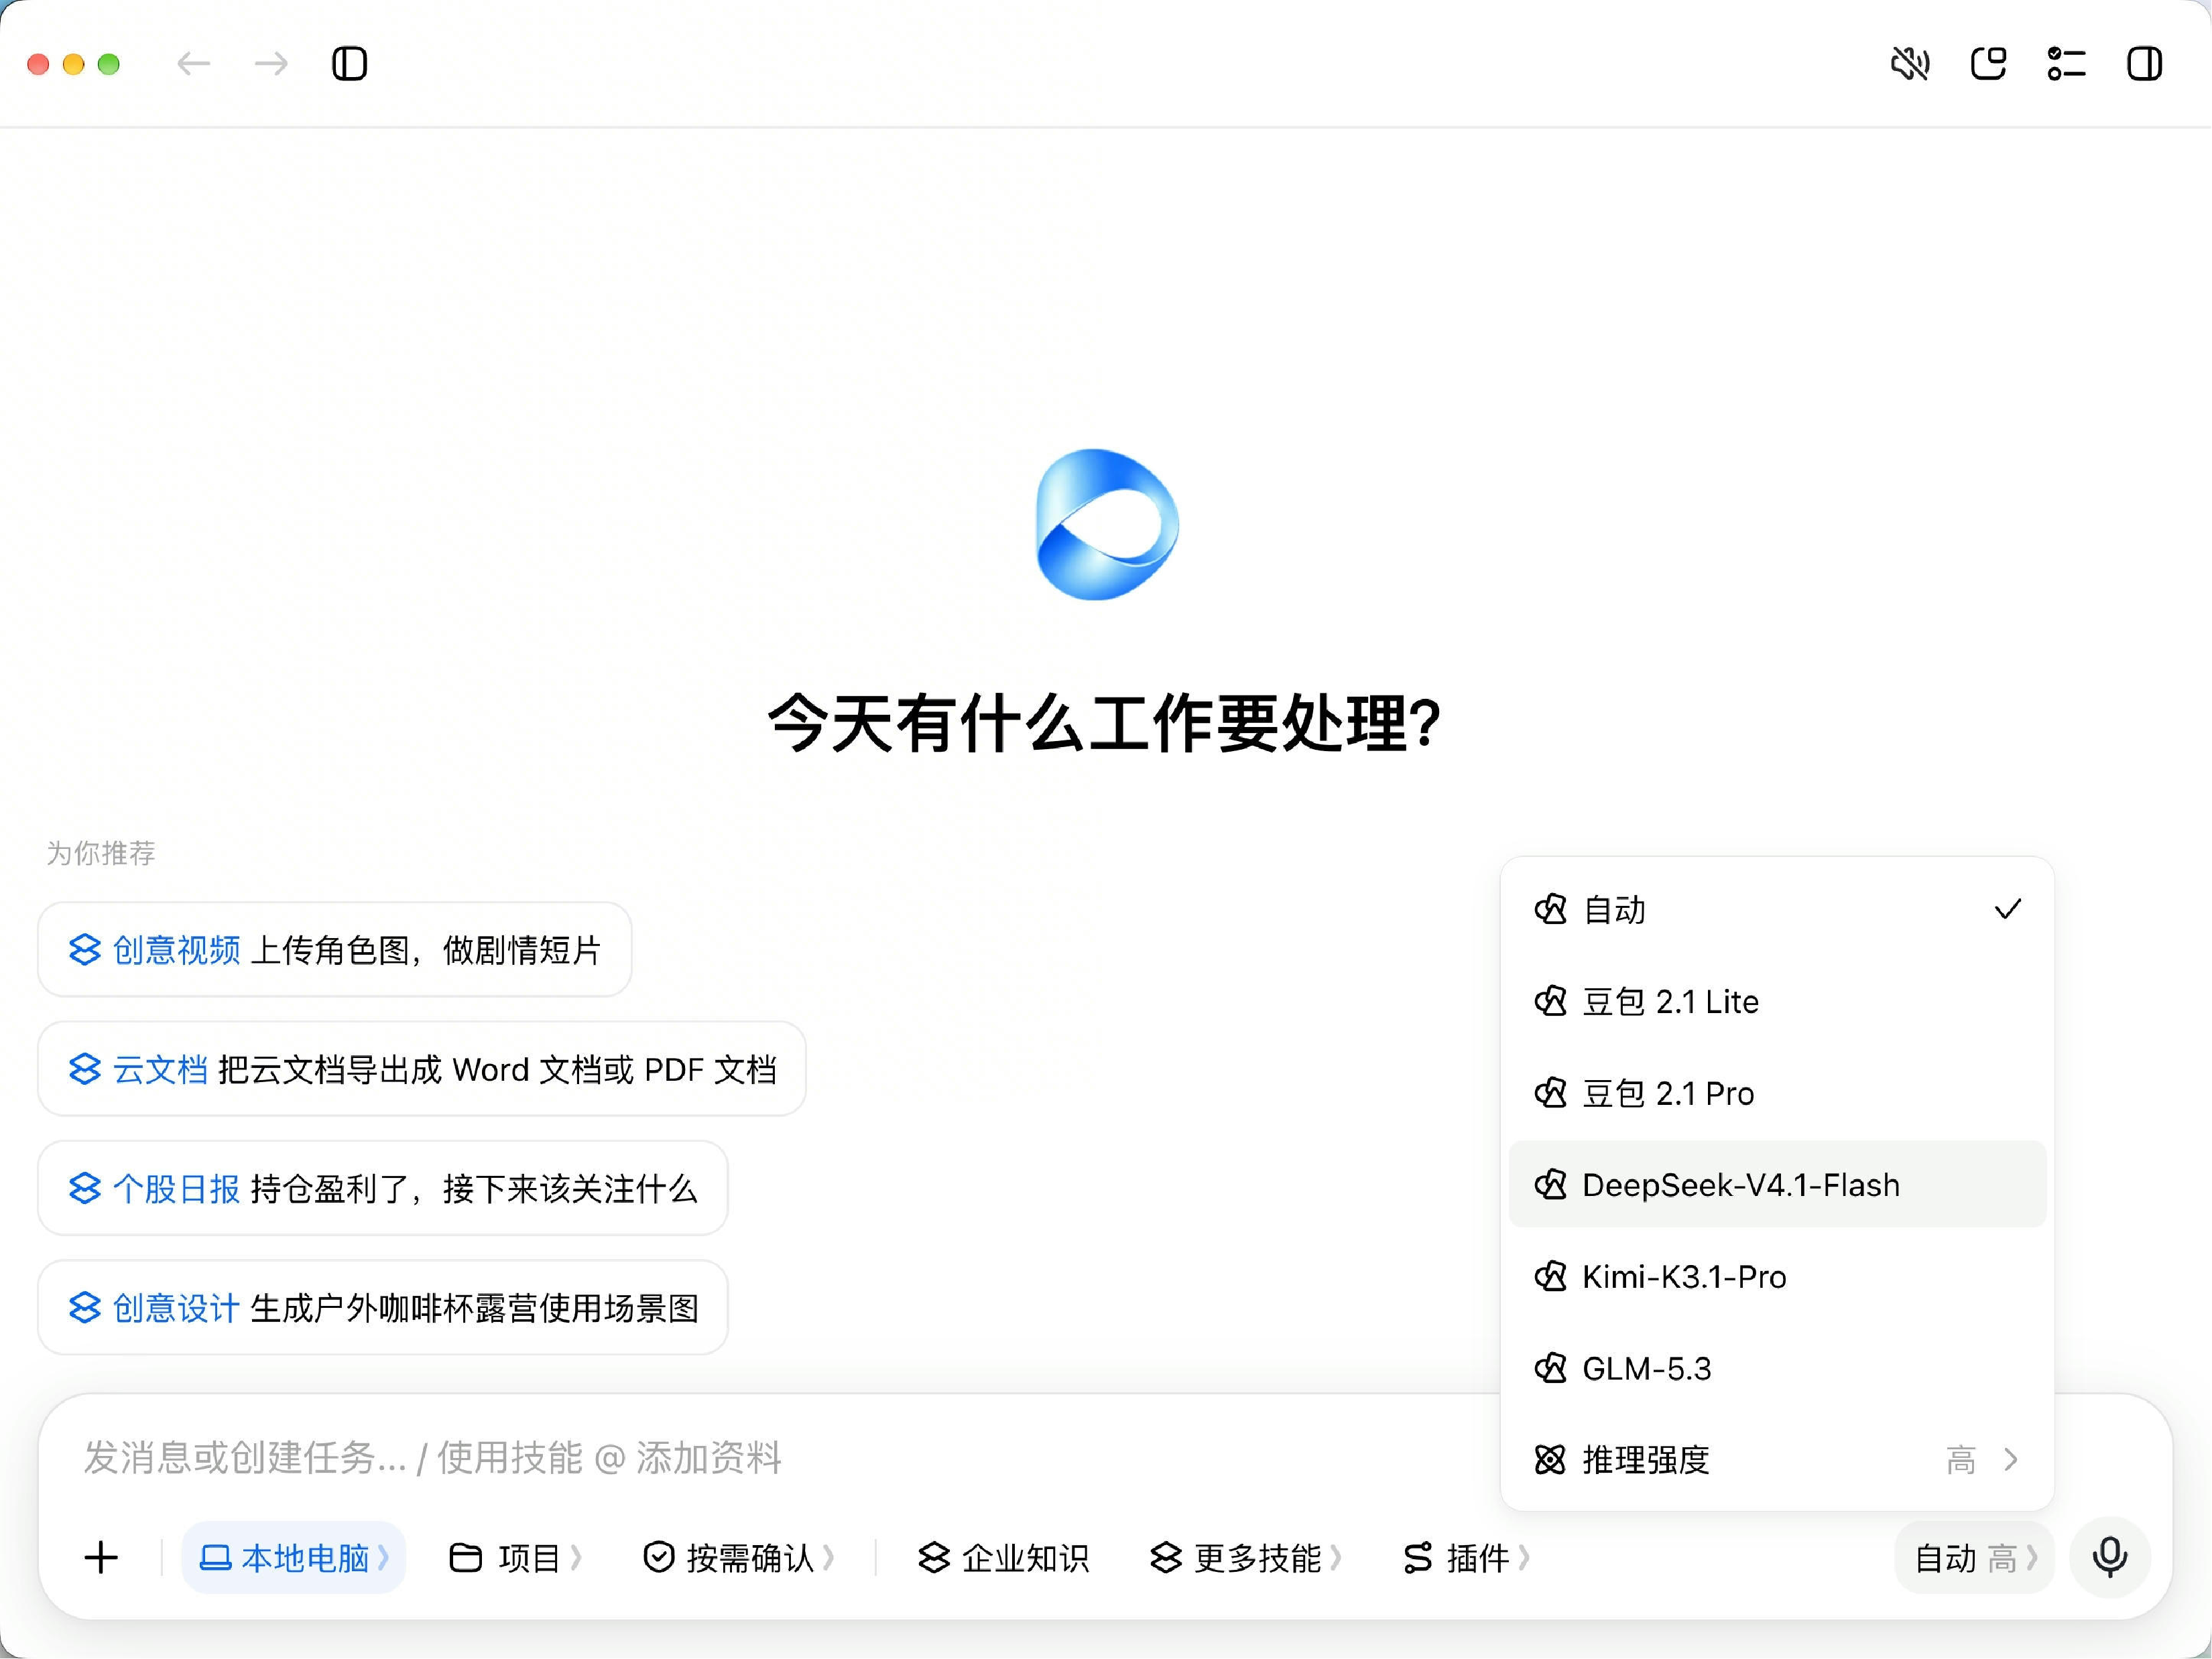Click the forward navigation arrow
The width and height of the screenshot is (2212, 1659).
click(271, 64)
